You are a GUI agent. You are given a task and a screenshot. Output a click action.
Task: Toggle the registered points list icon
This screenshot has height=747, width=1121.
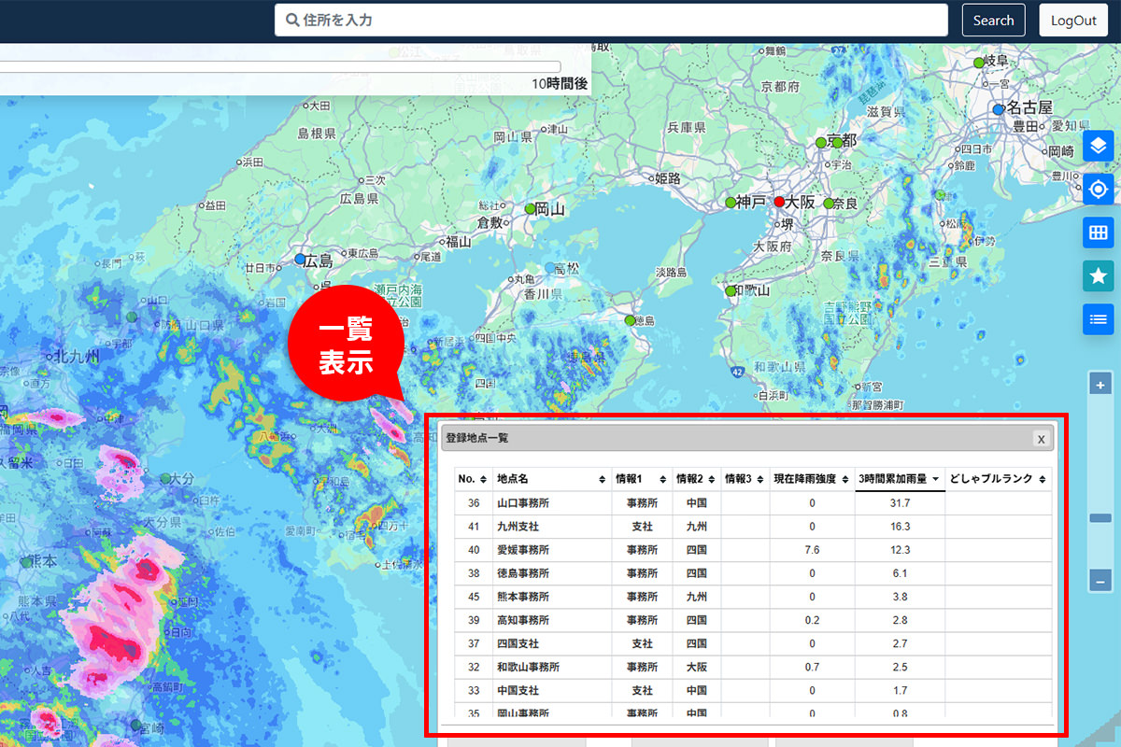(1099, 319)
